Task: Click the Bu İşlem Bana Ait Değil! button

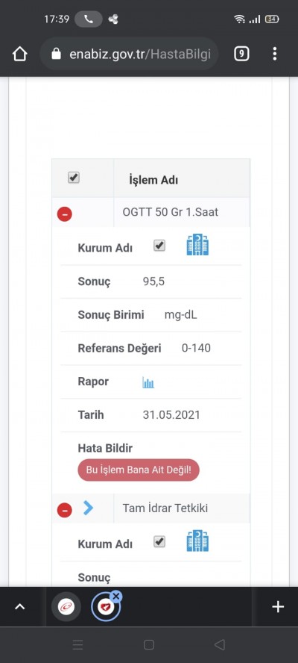Action: click(139, 470)
